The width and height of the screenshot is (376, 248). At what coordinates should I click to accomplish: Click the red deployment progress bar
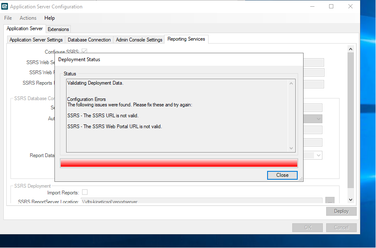tap(179, 163)
